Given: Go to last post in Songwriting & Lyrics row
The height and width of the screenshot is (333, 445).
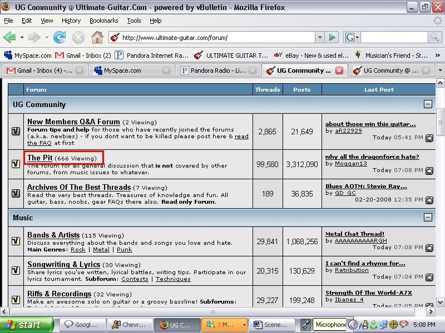Looking at the screenshot, I should 429,277.
